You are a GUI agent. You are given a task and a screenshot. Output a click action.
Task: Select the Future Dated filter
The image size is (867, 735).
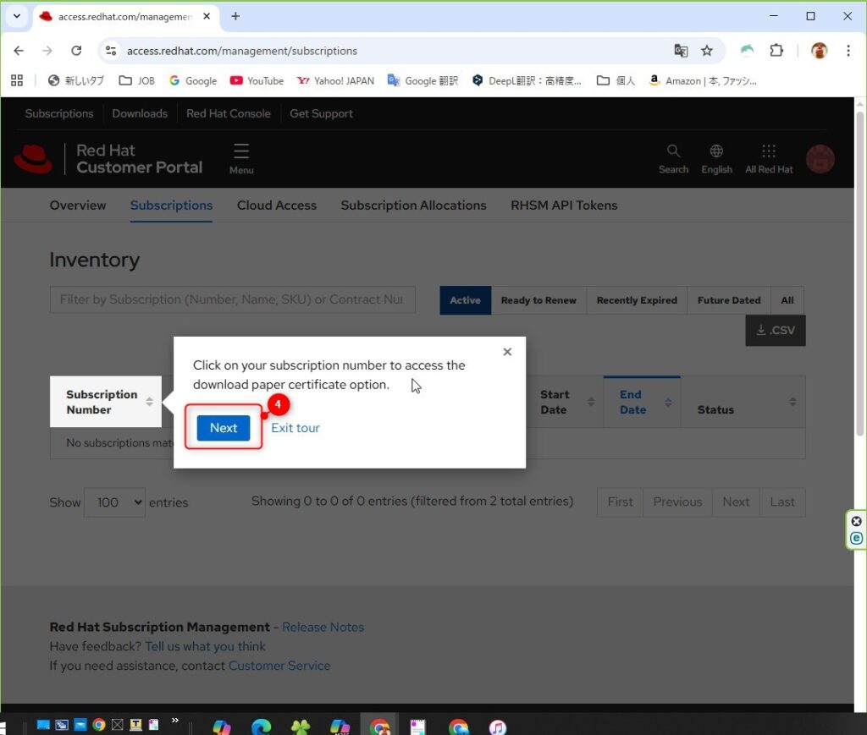[729, 300]
